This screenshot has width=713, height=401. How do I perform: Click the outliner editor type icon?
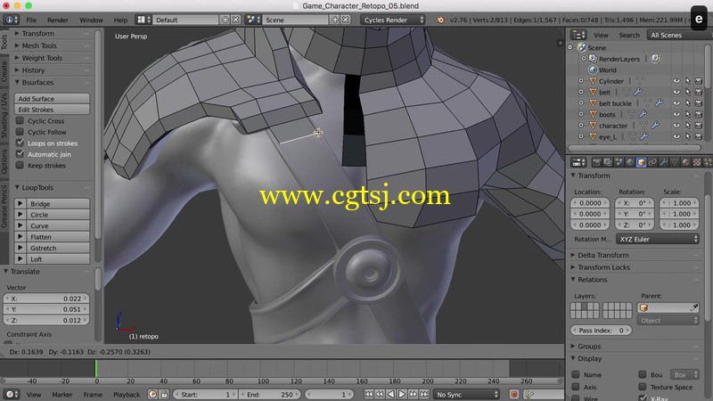578,35
